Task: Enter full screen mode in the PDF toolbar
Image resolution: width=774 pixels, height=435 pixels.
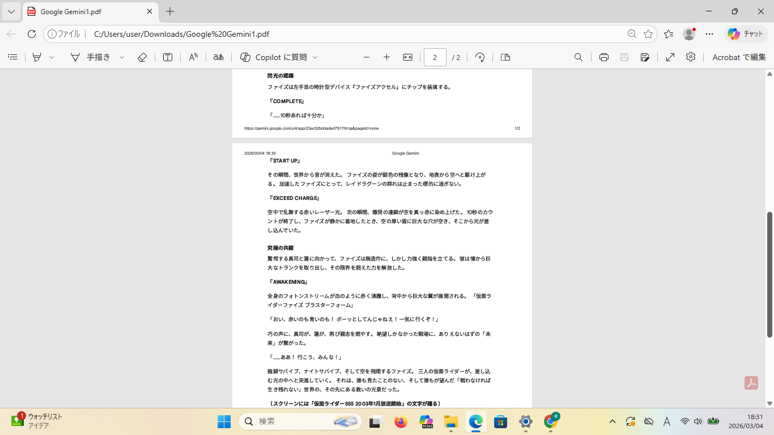Action: [x=670, y=57]
